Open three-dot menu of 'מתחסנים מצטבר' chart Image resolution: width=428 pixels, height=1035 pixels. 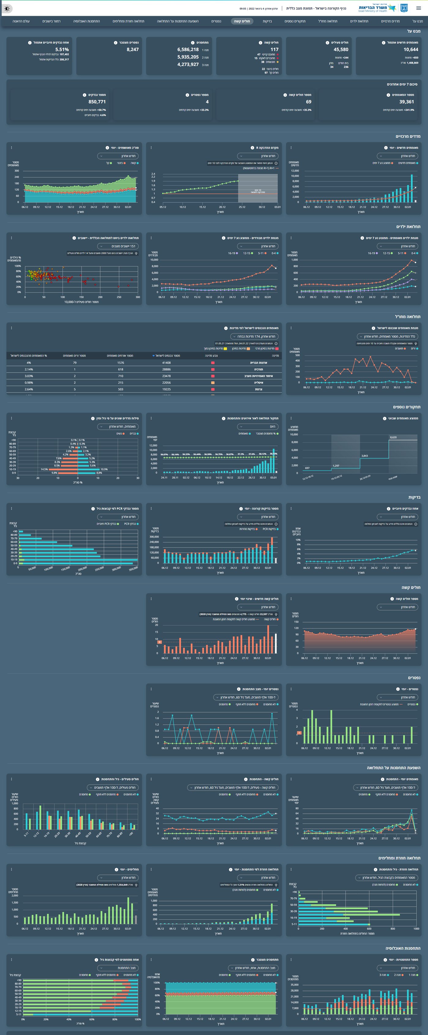pos(151,960)
